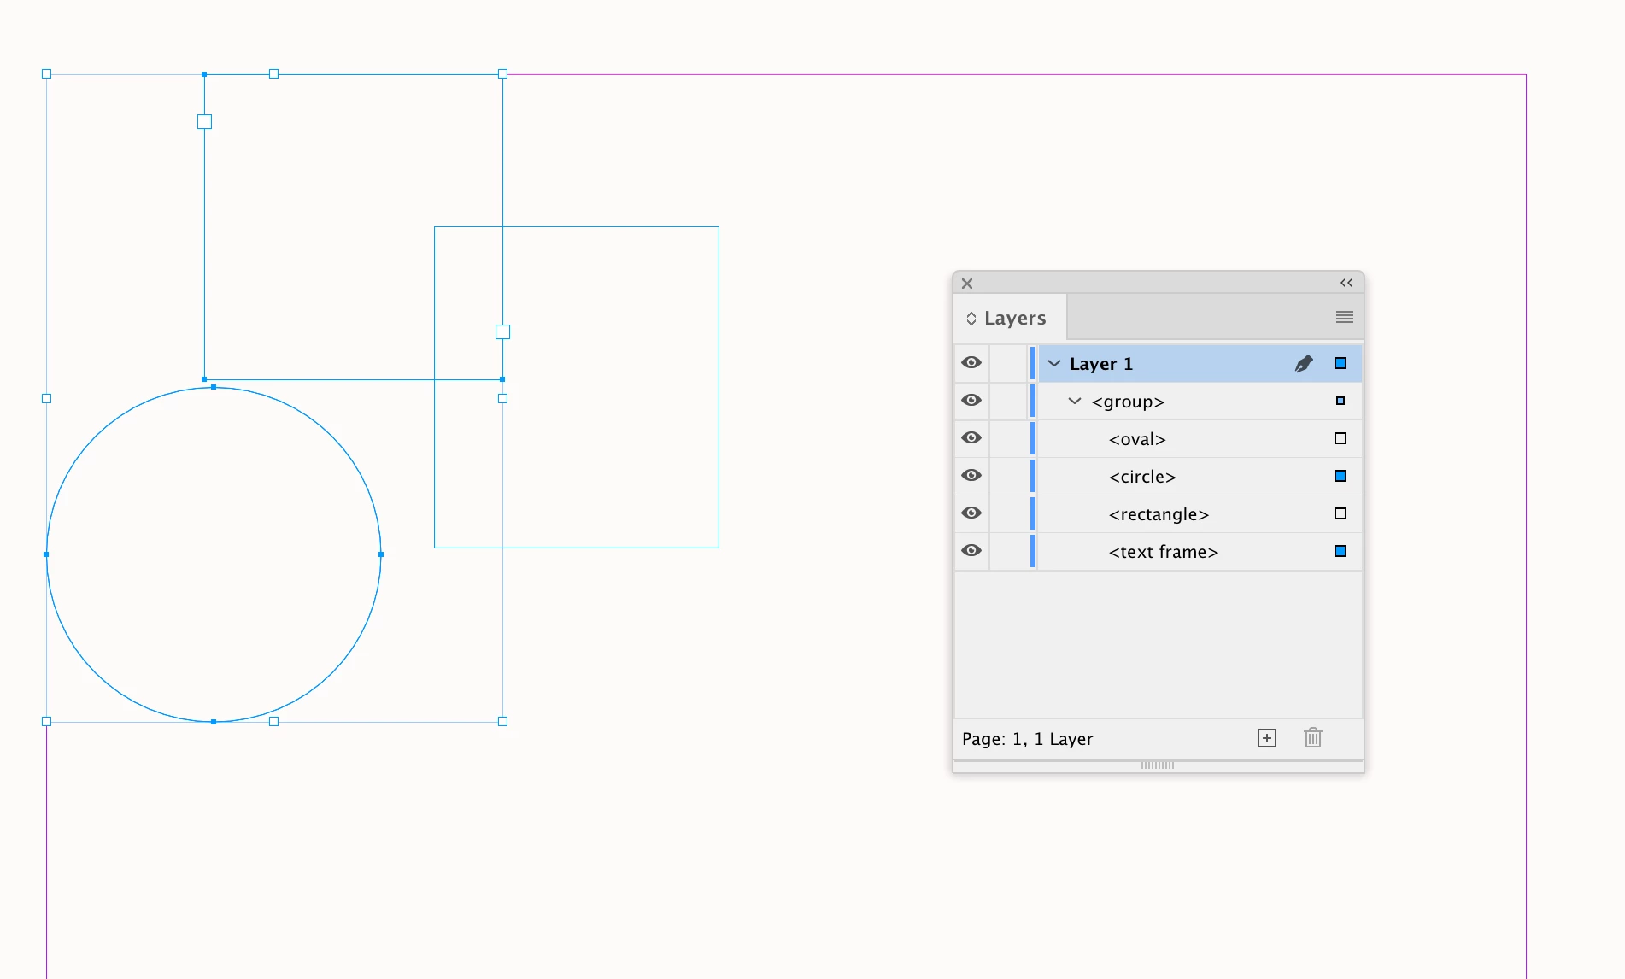The width and height of the screenshot is (1625, 979).
Task: Toggle the lock box for <group>
Action: 1008,401
